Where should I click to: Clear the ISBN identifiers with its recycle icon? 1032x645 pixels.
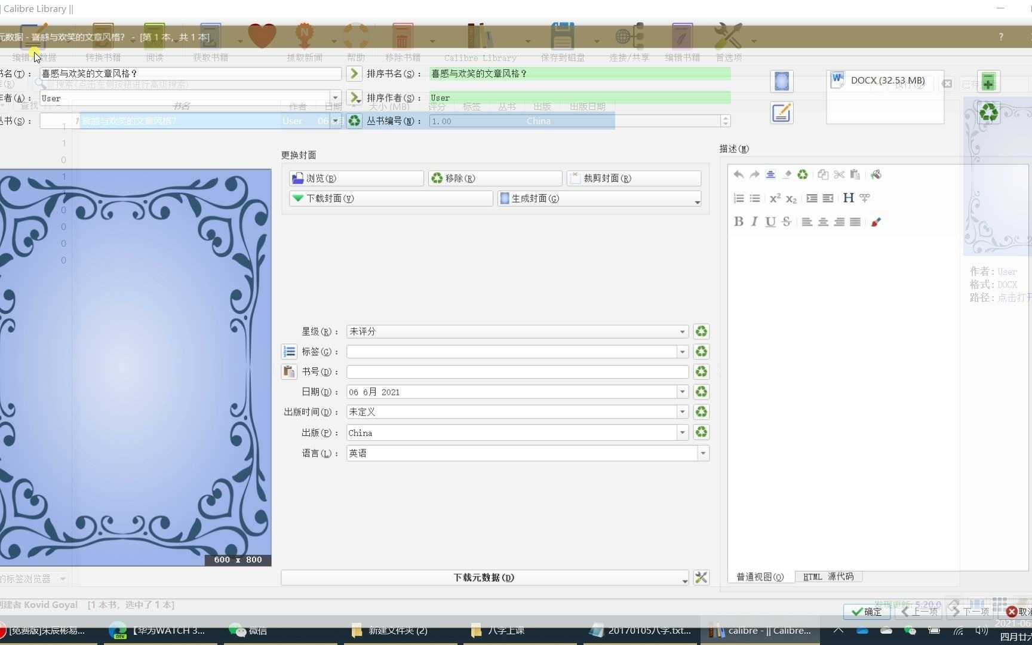tap(701, 371)
